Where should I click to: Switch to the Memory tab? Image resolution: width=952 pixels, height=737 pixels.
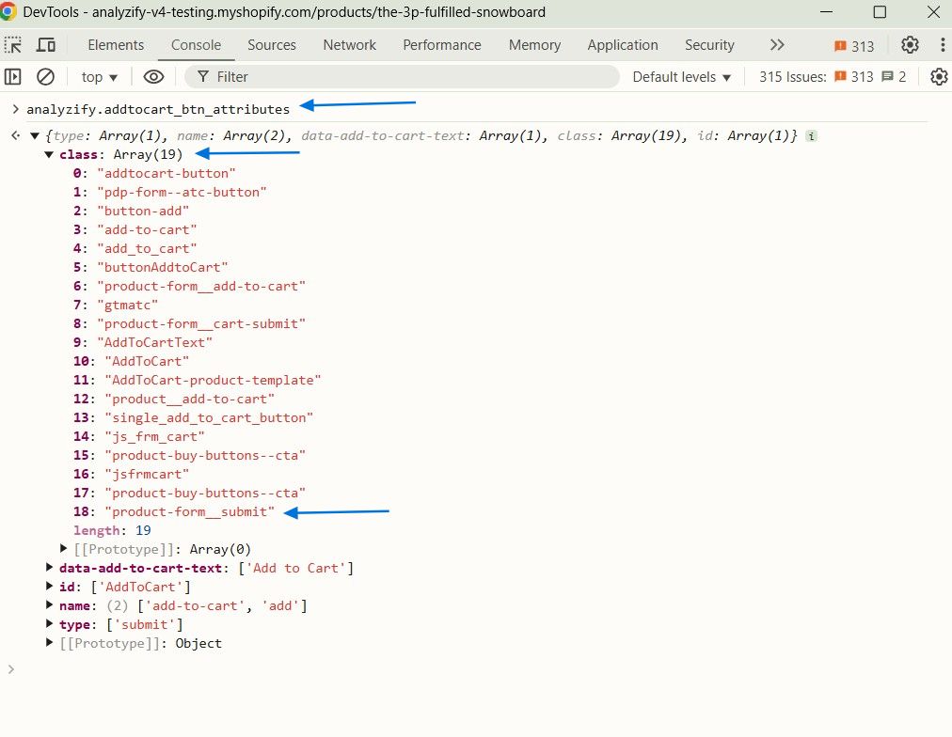[x=534, y=45]
